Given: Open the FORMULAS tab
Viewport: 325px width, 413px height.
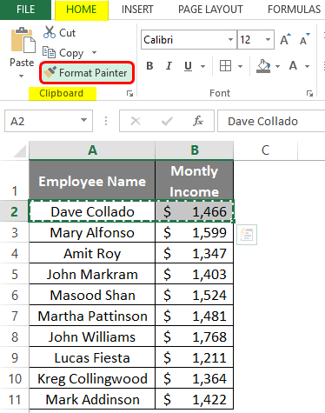Looking at the screenshot, I should tap(295, 10).
